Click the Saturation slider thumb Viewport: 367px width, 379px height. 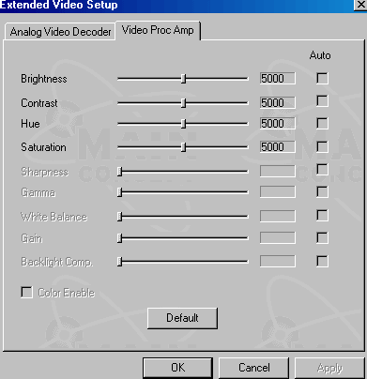coord(184,147)
